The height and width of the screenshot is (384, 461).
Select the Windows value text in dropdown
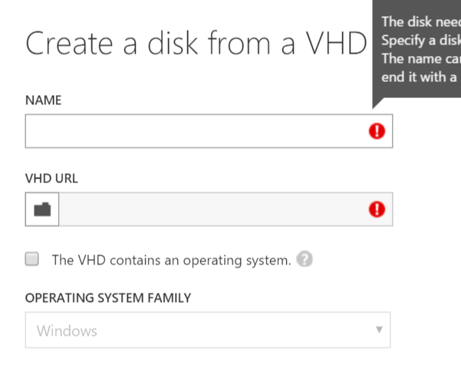[68, 331]
